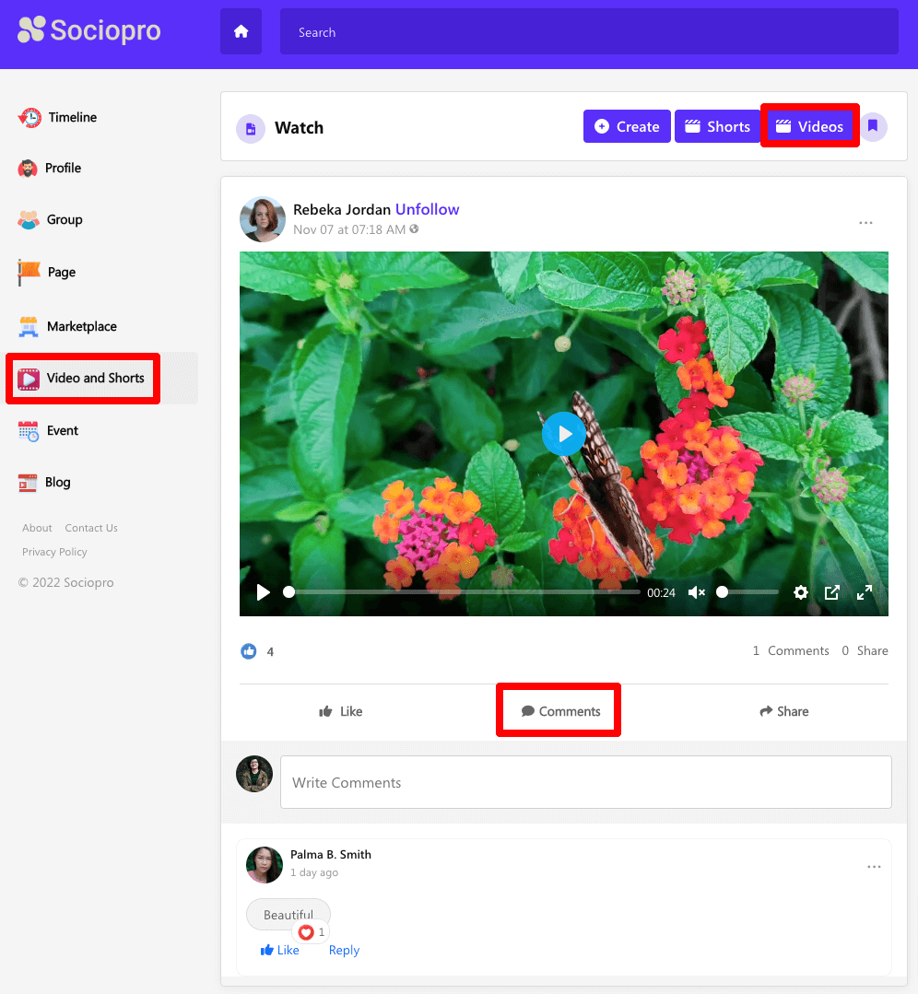Open Marketplace from the sidebar

81,326
